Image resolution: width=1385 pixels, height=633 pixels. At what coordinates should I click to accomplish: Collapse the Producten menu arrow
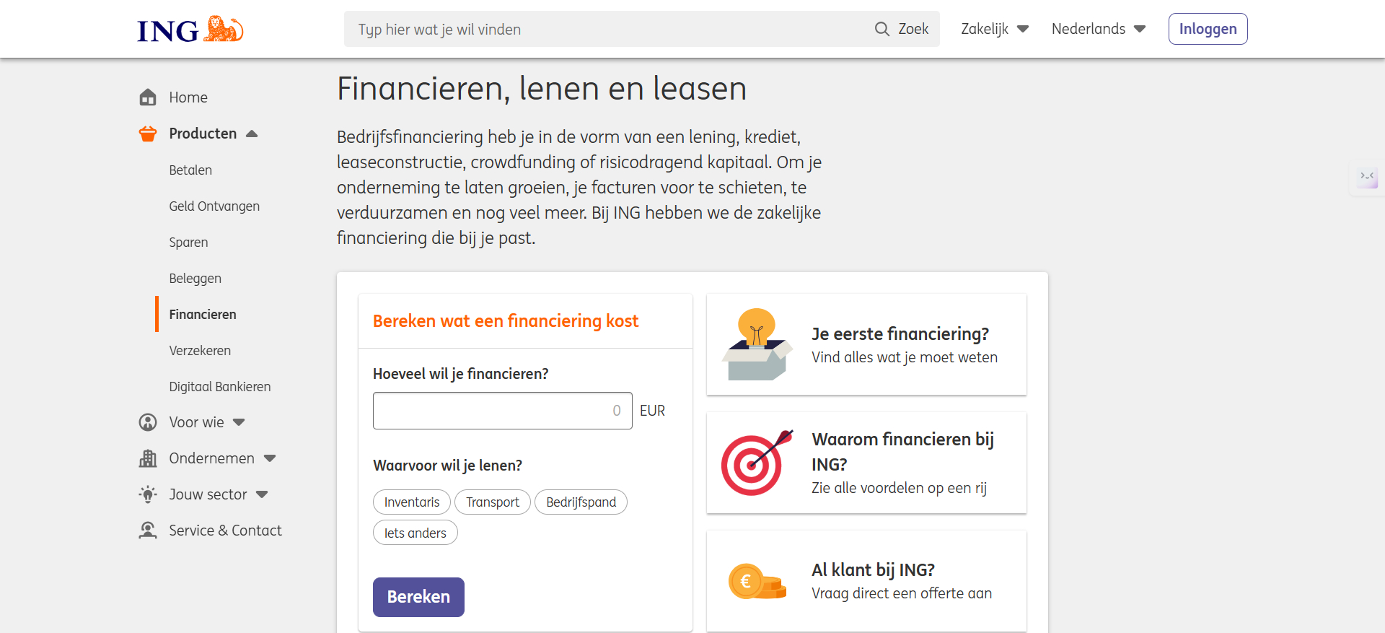click(x=252, y=134)
